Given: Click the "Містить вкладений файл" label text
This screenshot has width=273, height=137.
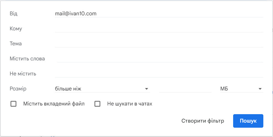Looking at the screenshot, I should coord(54,104).
